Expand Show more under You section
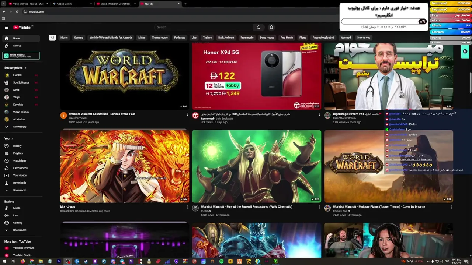This screenshot has height=265, width=472. pos(21,190)
